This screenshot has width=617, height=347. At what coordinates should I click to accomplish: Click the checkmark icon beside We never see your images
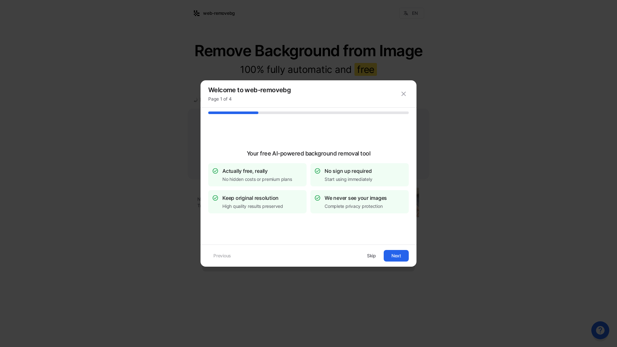pyautogui.click(x=317, y=198)
